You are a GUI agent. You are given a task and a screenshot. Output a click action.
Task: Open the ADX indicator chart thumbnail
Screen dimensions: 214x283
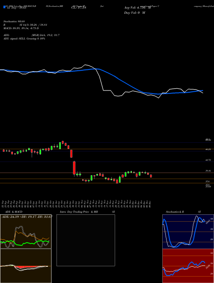26,232
